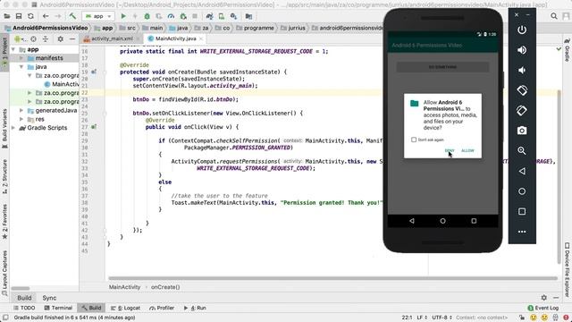Collapse the app module tree node
The image size is (572, 322).
[13, 49]
